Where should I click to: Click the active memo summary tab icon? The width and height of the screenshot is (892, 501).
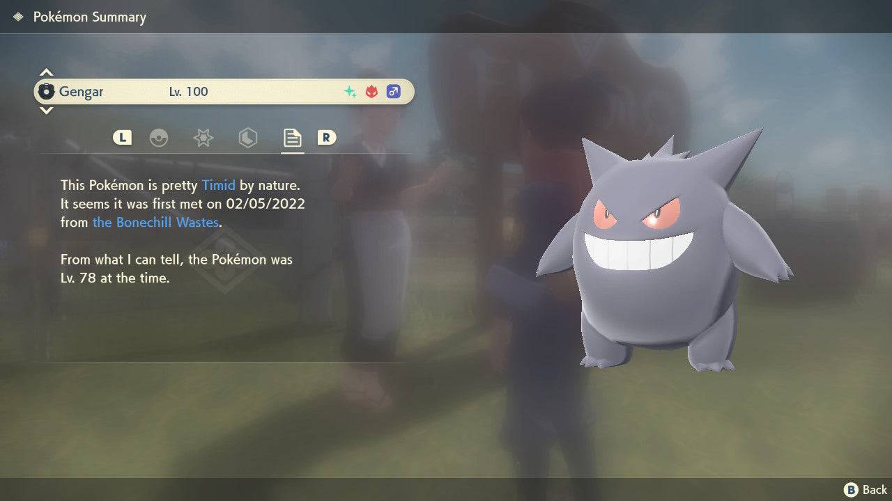(291, 138)
